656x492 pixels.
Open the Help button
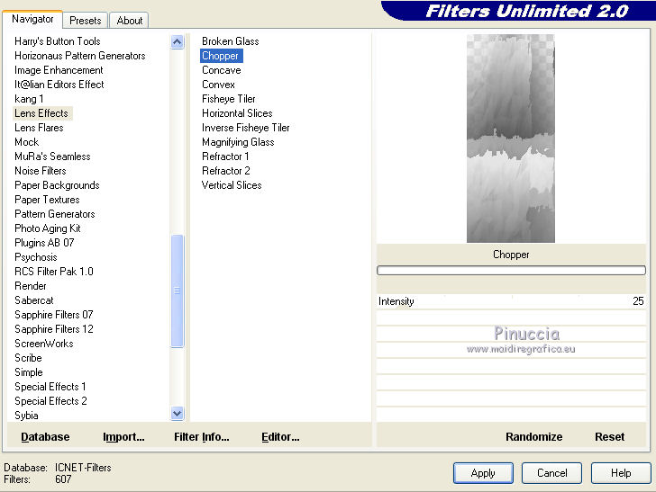click(x=621, y=473)
